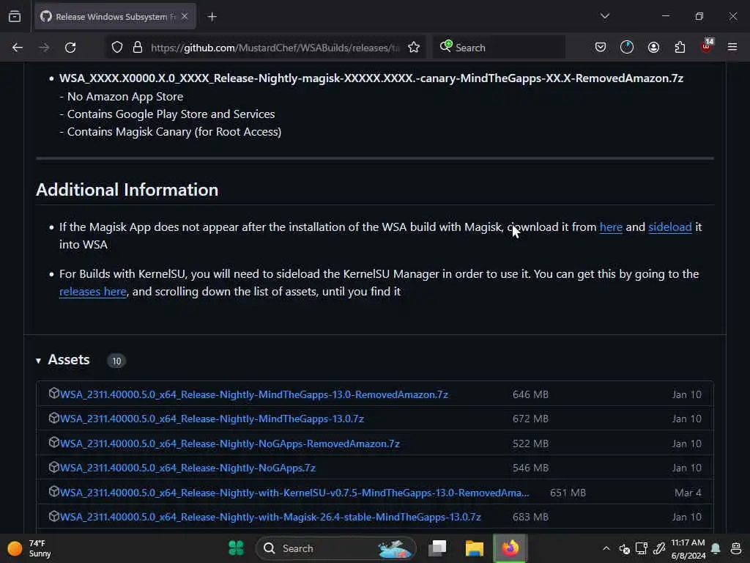750x563 pixels.
Task: Click the 646 MB file size
Action: click(530, 394)
